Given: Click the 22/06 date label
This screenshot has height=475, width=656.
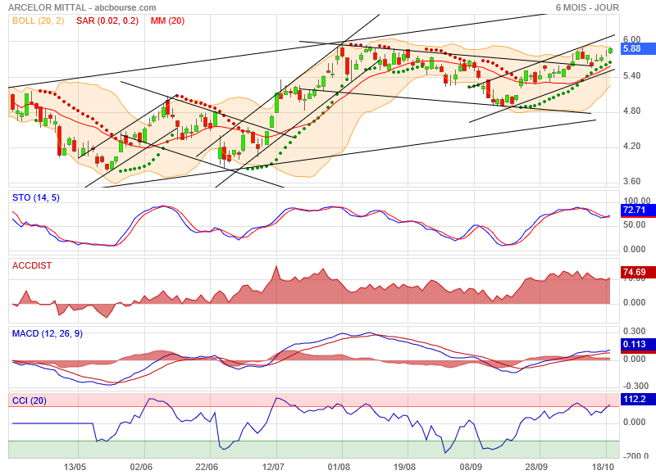Looking at the screenshot, I should click(x=207, y=467).
